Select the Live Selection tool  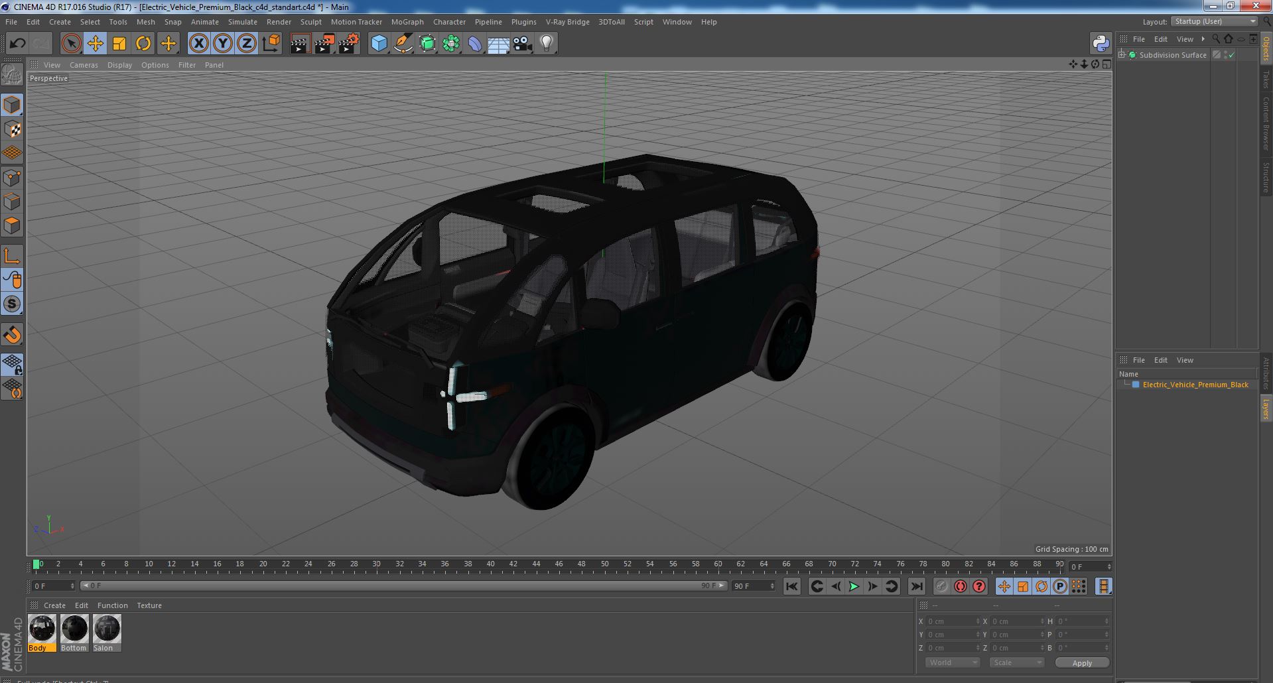[71, 44]
